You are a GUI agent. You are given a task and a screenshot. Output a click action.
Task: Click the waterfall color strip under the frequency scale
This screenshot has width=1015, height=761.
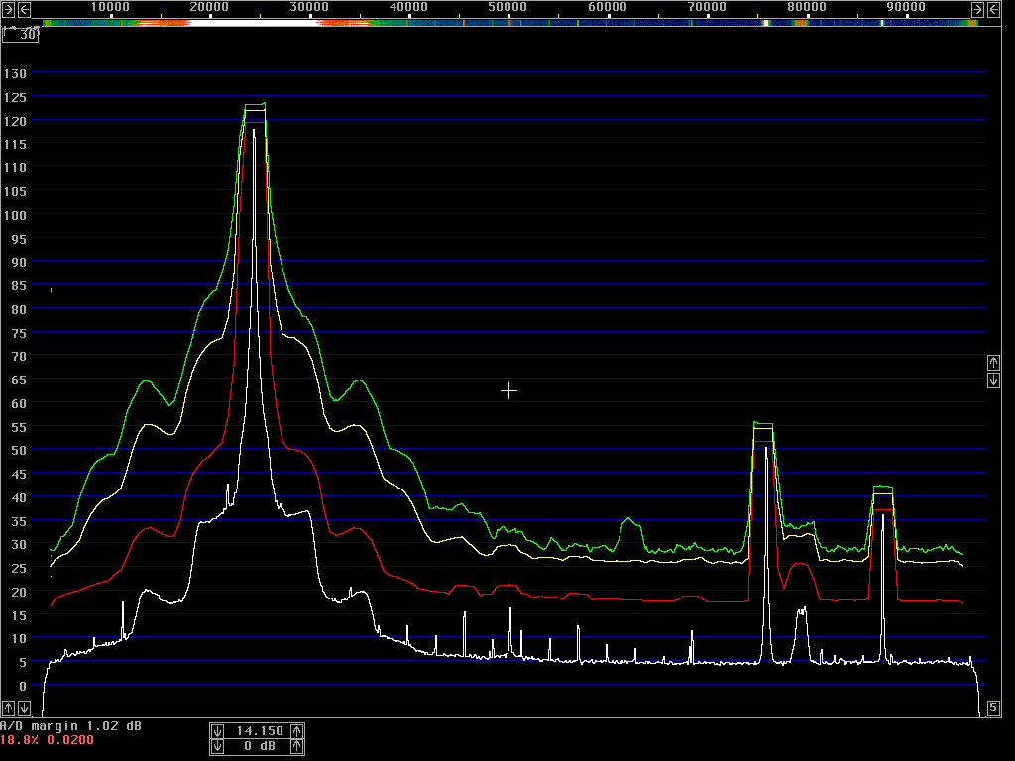pyautogui.click(x=510, y=23)
